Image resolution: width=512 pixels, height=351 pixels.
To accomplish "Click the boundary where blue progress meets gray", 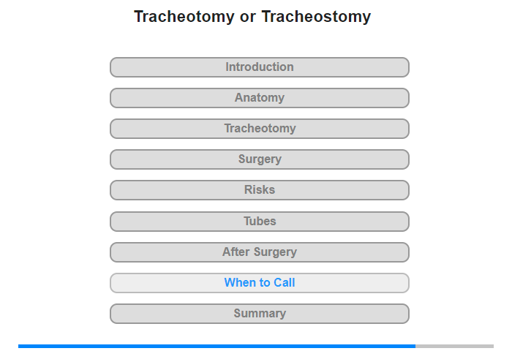I will click(x=415, y=346).
